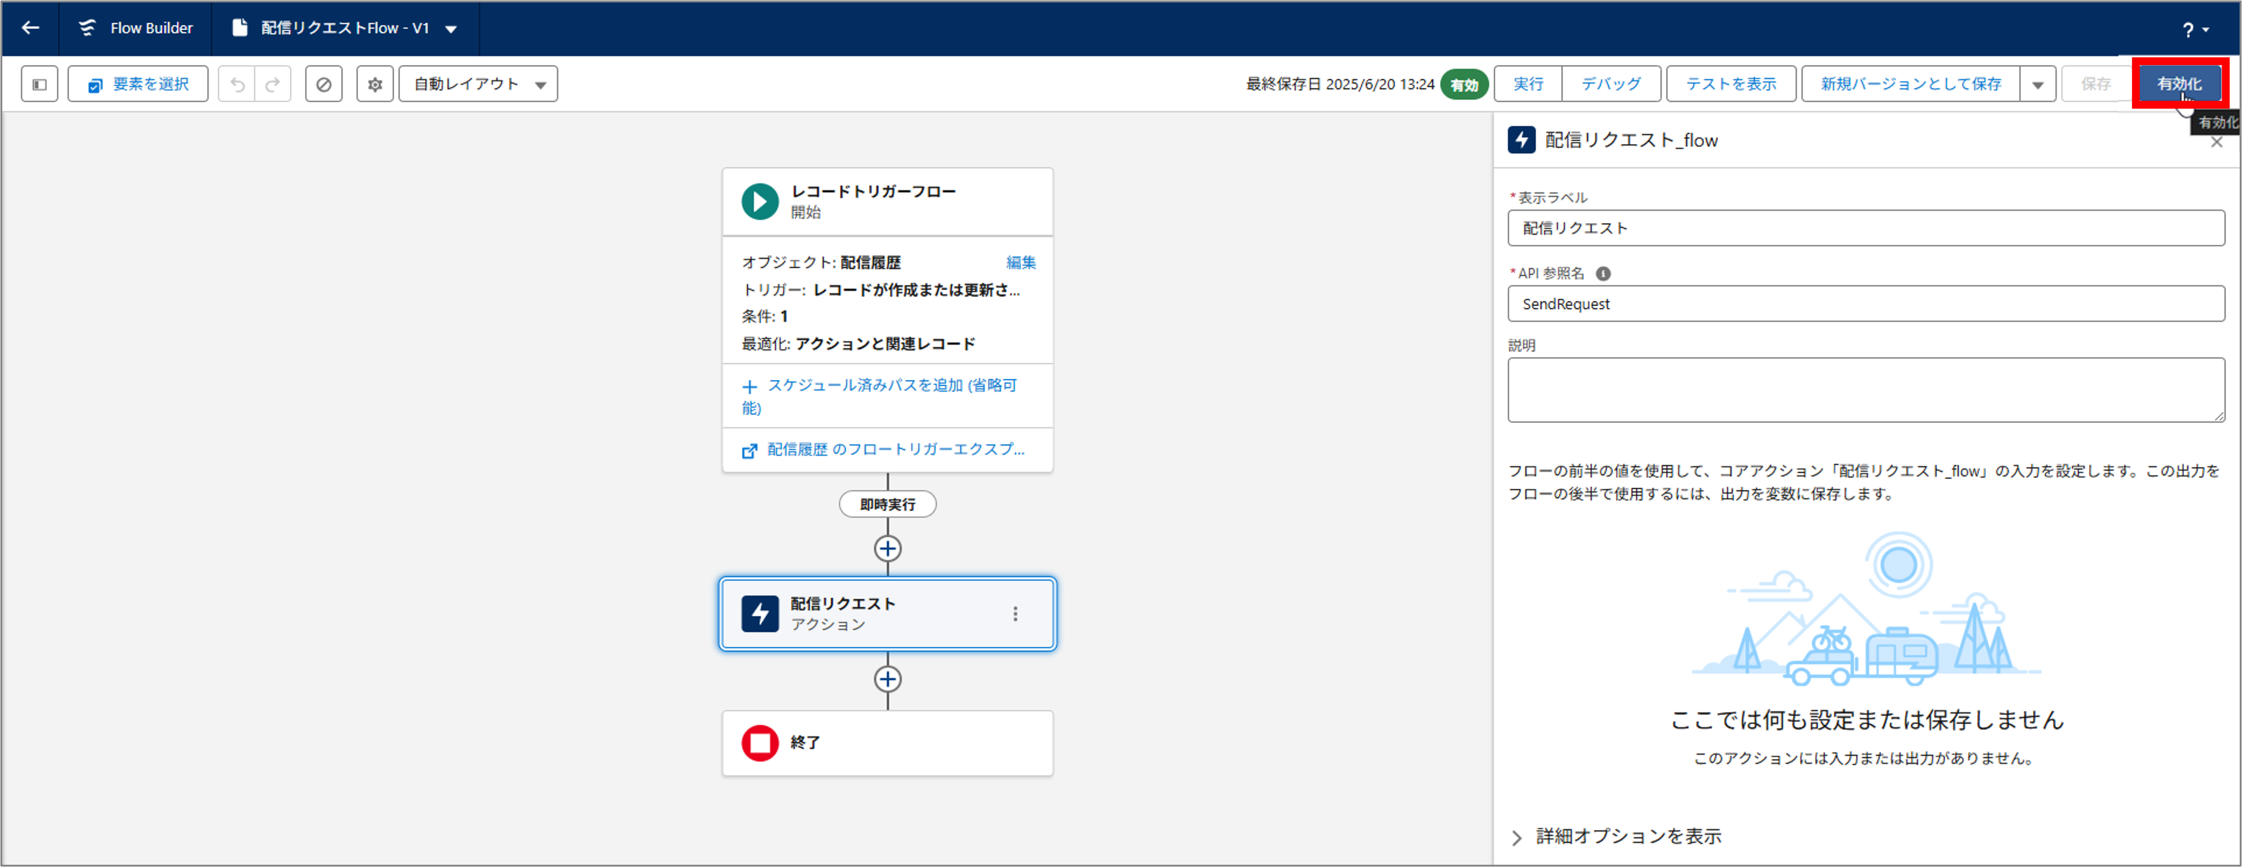
Task: Open the flow version V1 dropdown
Action: tap(451, 28)
